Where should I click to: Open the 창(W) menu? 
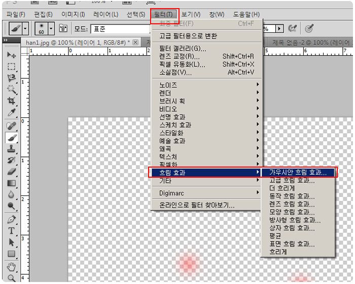click(x=217, y=15)
